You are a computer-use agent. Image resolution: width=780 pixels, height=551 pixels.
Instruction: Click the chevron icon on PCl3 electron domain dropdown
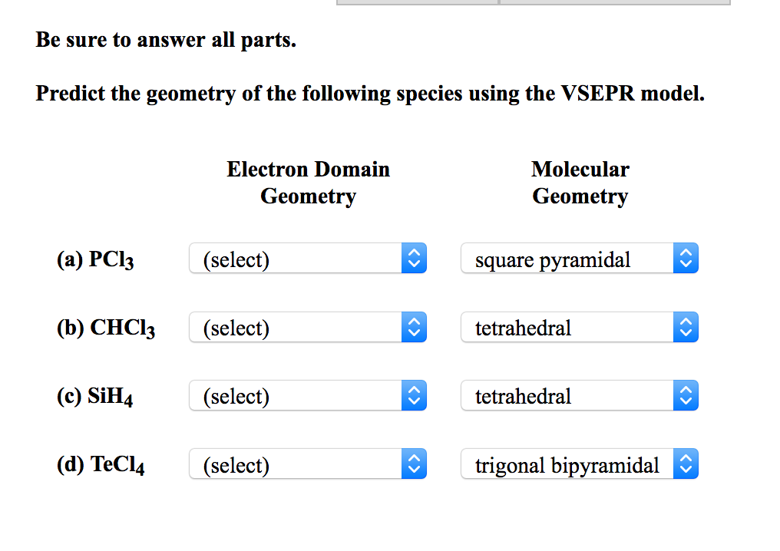point(415,258)
